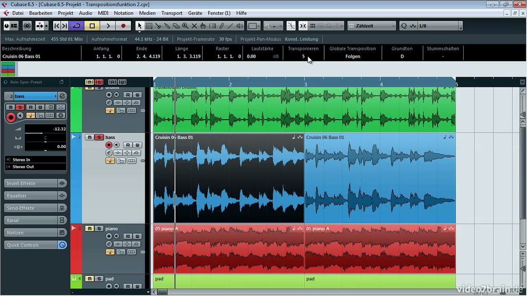Open the Audio menu

(x=85, y=13)
